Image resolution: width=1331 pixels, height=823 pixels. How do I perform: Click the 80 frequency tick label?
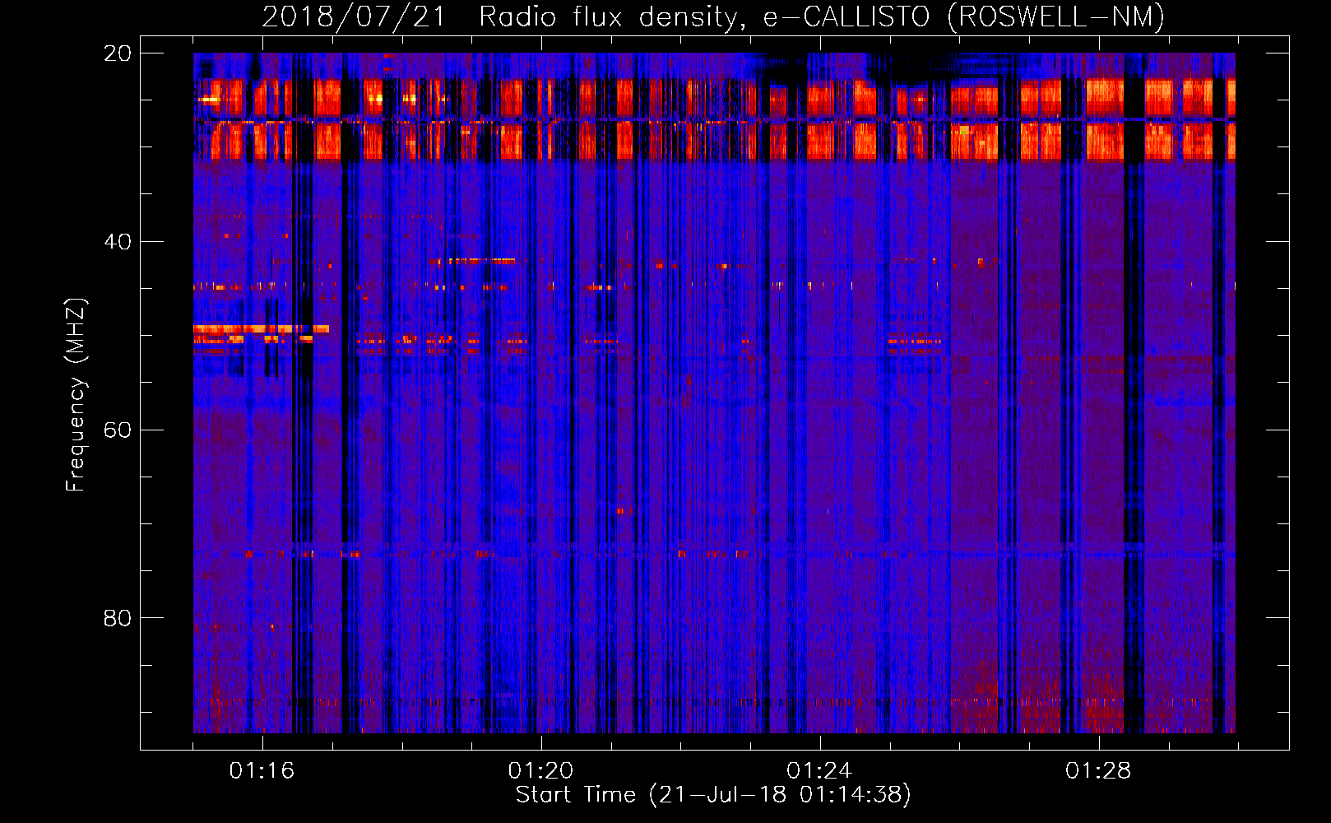pos(118,618)
